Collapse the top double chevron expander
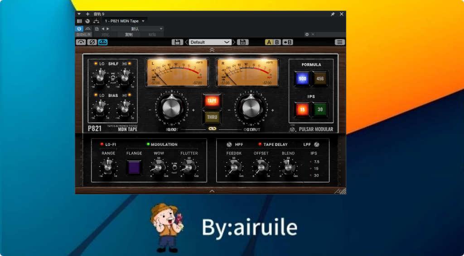The width and height of the screenshot is (464, 256). [x=212, y=50]
